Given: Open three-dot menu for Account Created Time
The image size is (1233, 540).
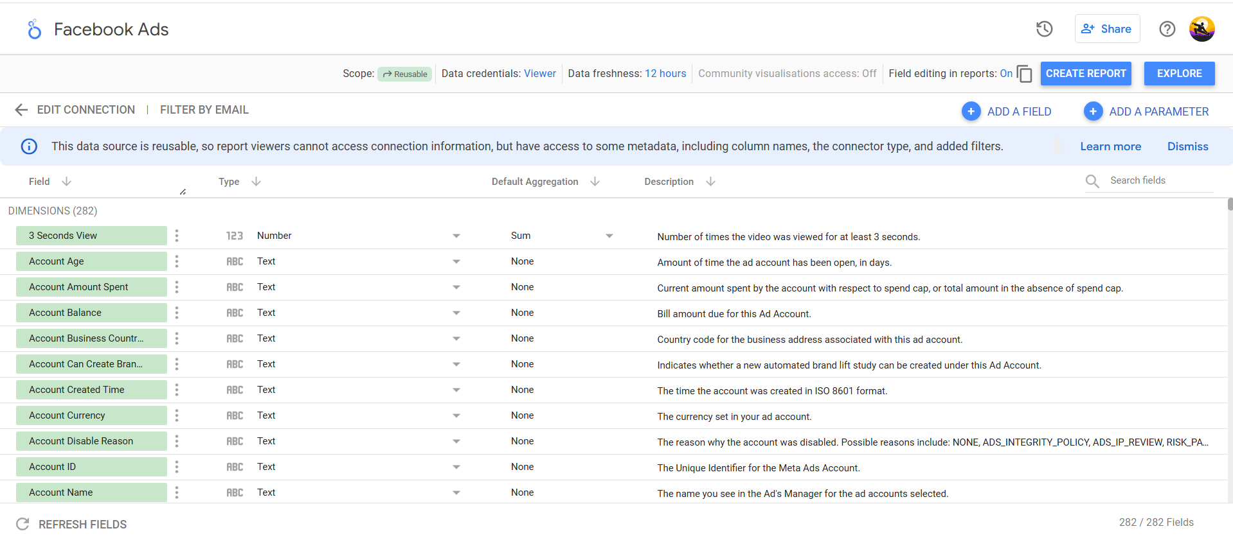Looking at the screenshot, I should [177, 390].
